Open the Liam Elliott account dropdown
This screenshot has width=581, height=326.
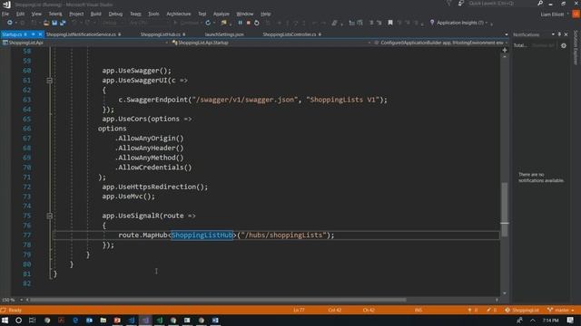[554, 14]
